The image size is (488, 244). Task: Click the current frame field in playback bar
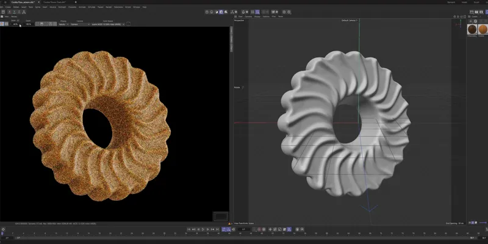[x=243, y=229]
